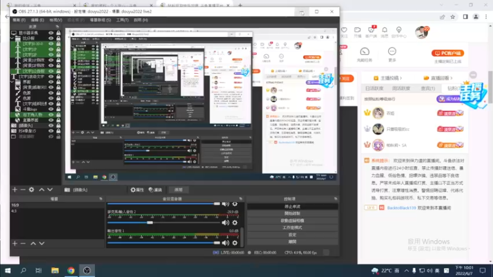Collapse the 比分板 source group
This screenshot has width=493, height=277.
pos(12,38)
